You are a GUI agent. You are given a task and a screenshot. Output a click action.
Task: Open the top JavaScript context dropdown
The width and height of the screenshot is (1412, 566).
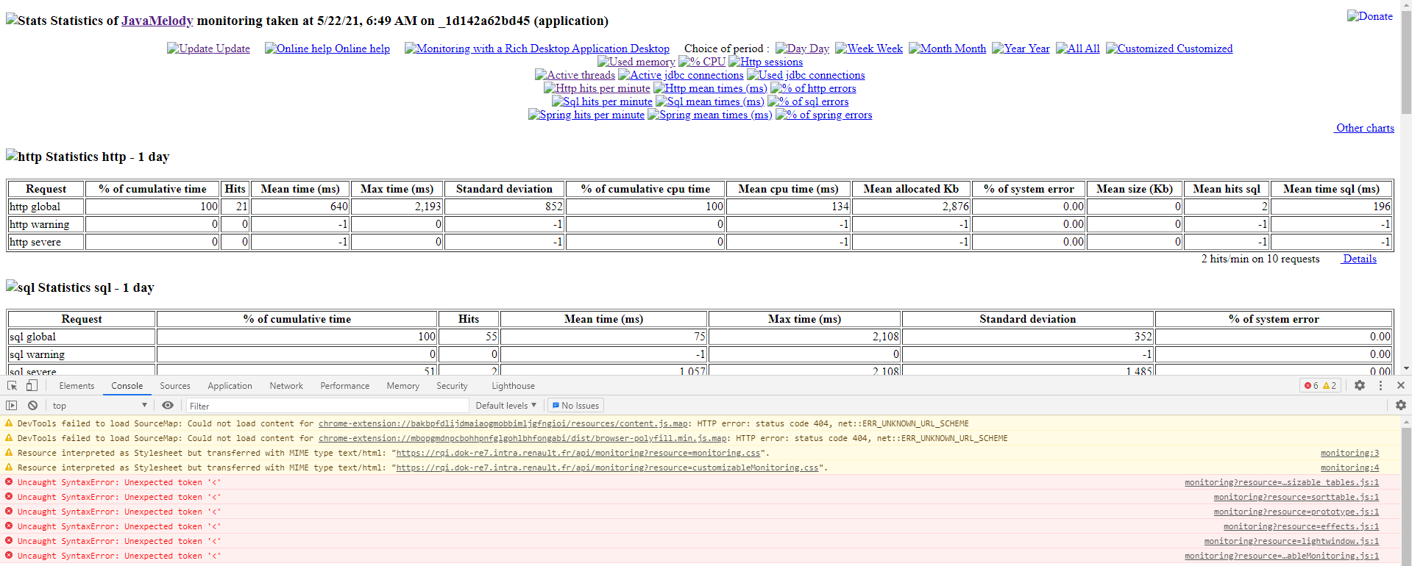100,405
